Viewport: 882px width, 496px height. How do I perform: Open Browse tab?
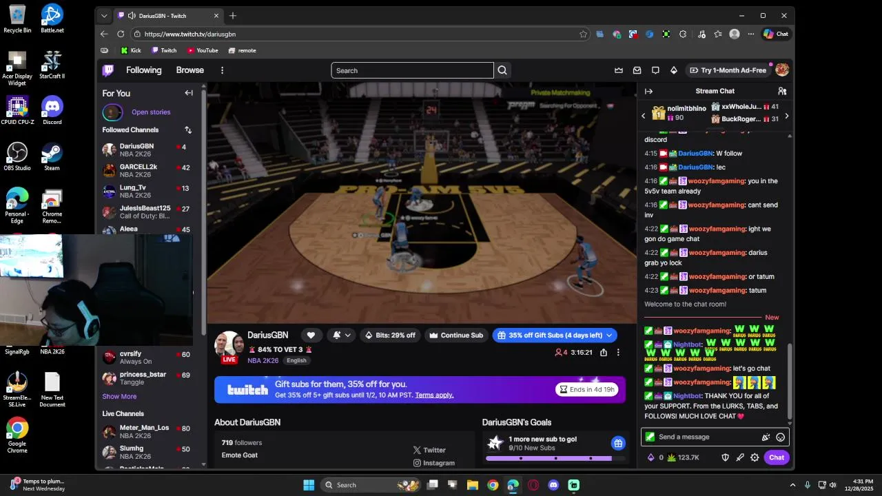click(x=189, y=70)
